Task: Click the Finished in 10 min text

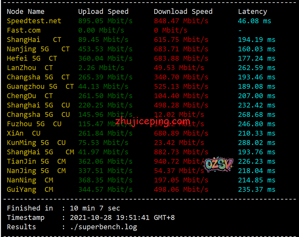Action: point(63,208)
